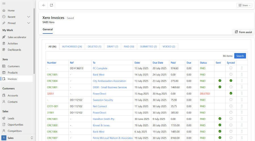Open Leads in Sales section
Screen dimensions: 255x141
pyautogui.click(x=11, y=118)
